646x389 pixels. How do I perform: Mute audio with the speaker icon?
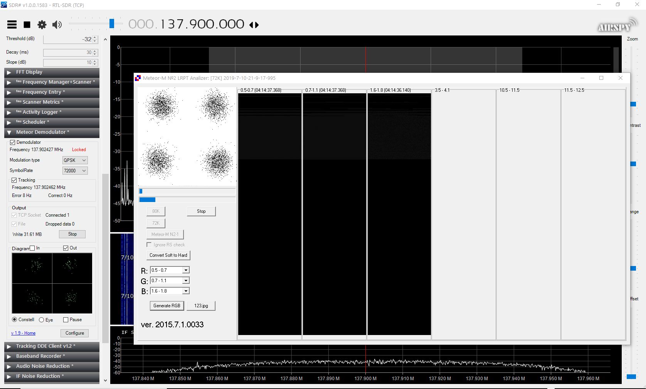[57, 25]
